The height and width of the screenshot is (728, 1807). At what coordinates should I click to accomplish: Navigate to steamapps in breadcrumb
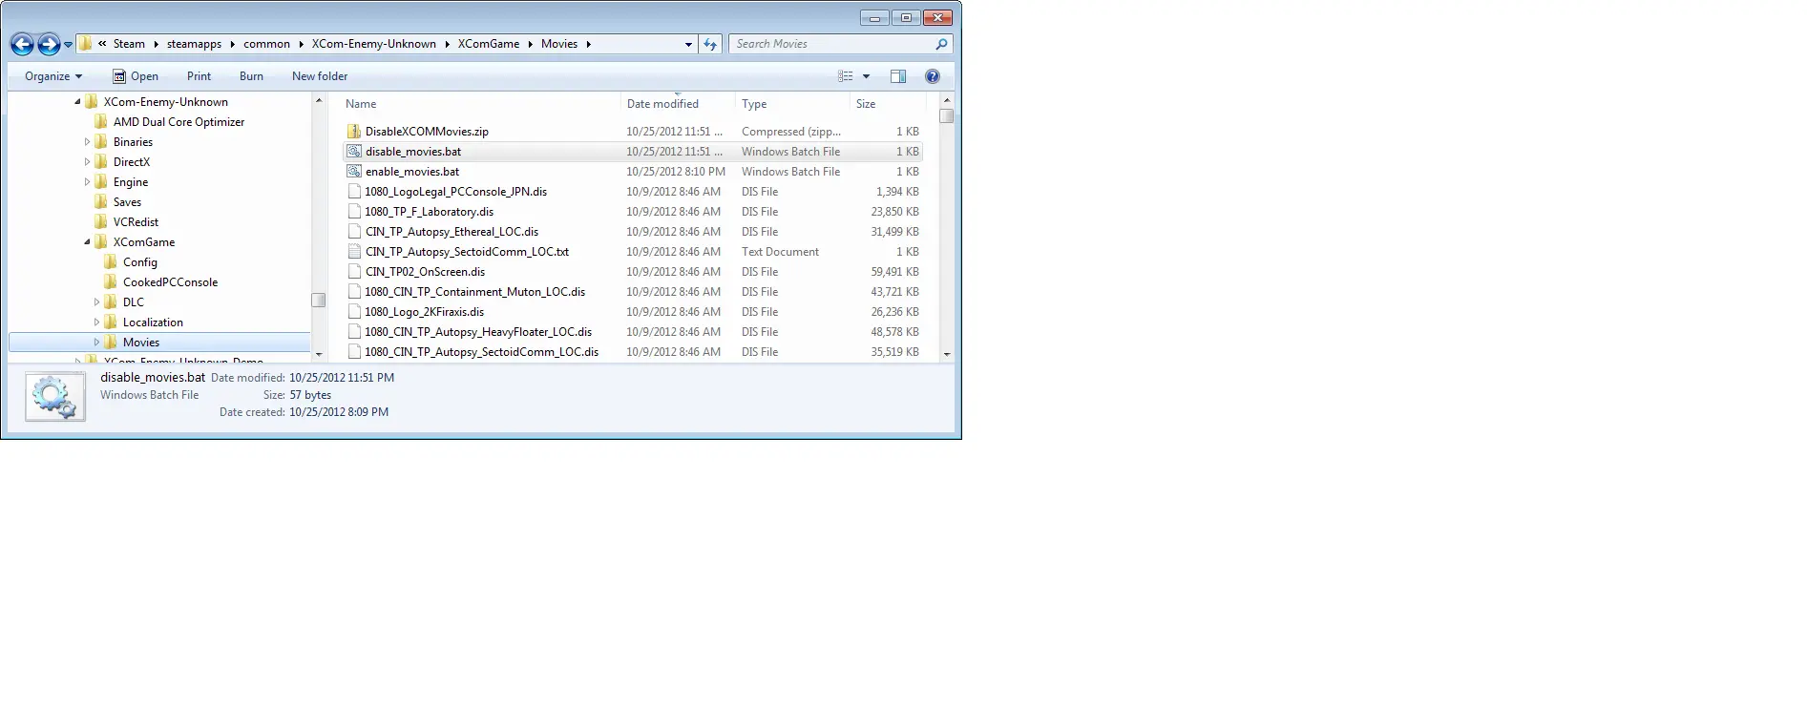coord(194,44)
